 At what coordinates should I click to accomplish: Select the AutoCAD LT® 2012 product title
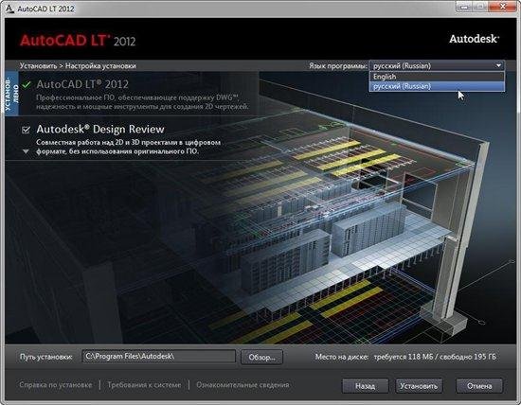click(x=82, y=84)
